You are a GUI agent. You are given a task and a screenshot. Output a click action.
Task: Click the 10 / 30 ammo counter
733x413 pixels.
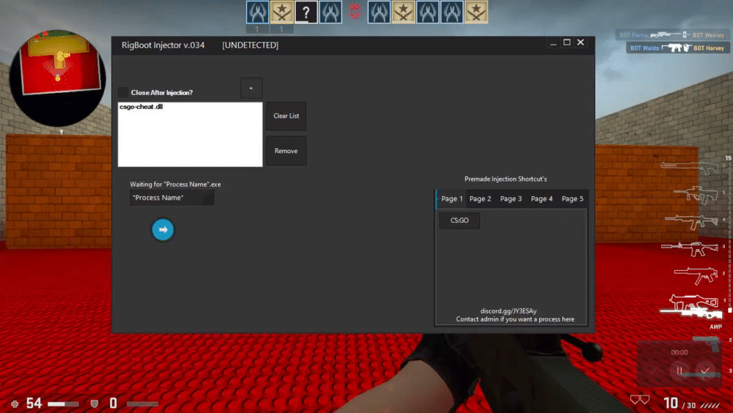(679, 403)
